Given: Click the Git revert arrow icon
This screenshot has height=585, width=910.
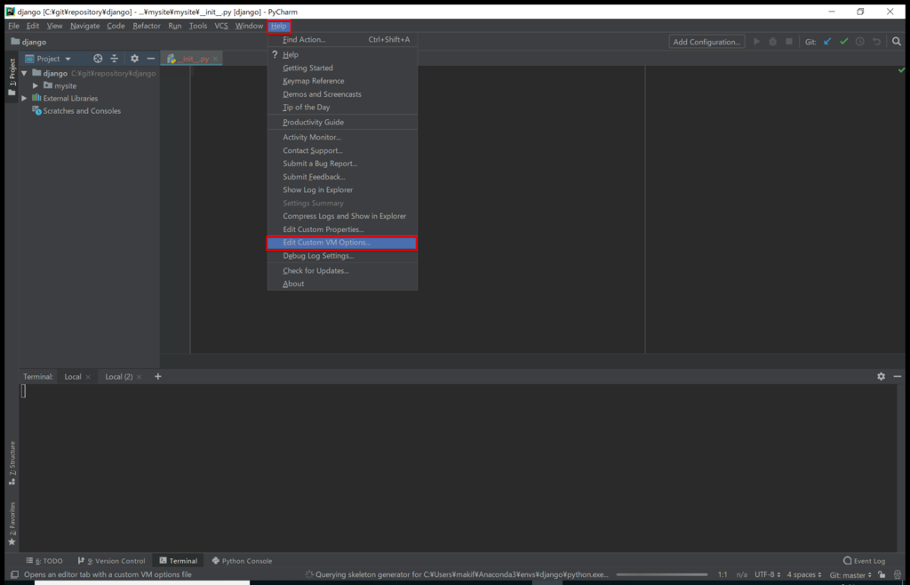Looking at the screenshot, I should (x=876, y=42).
